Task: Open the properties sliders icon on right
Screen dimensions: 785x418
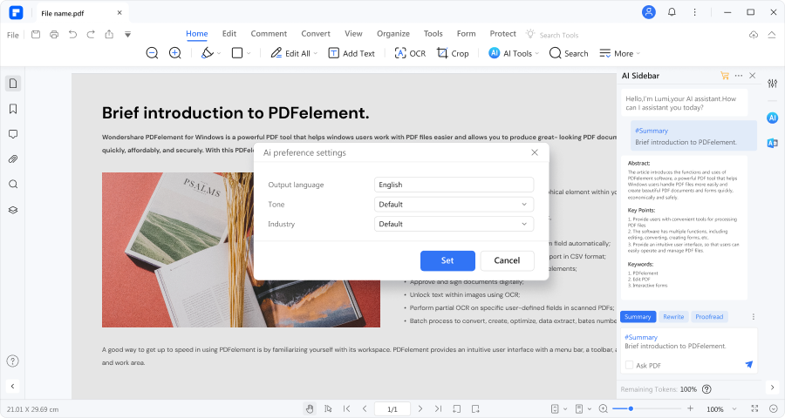Action: [773, 84]
